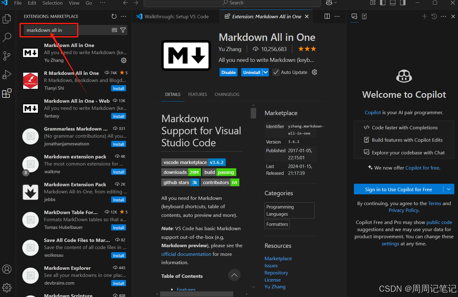Install the Grammarless Markdown extension
The height and width of the screenshot is (297, 458).
(x=119, y=144)
